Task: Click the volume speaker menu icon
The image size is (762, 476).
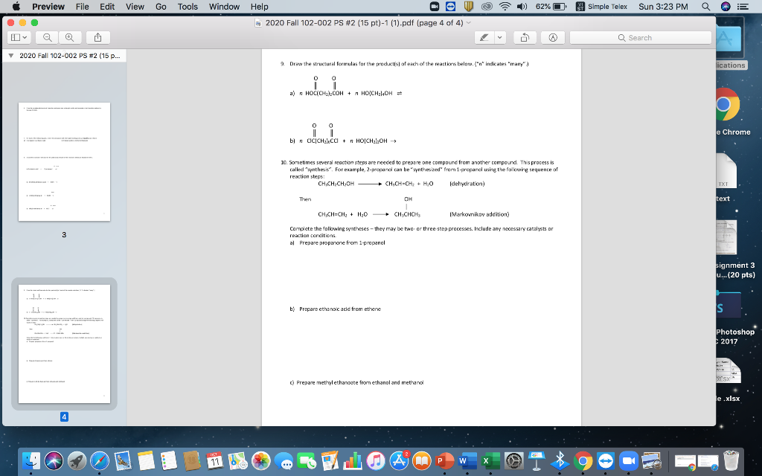Action: (x=522, y=6)
